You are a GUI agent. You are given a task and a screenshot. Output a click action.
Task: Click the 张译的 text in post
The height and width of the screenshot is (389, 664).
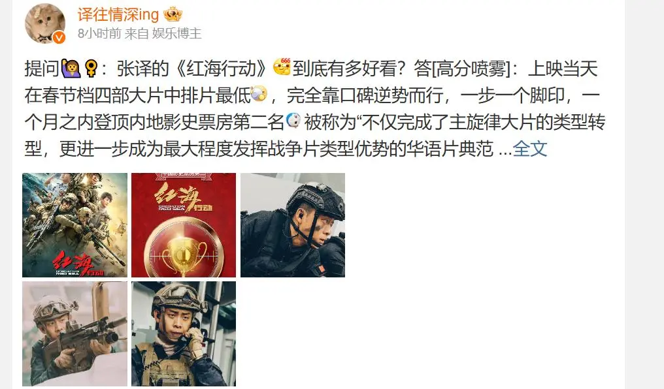click(x=143, y=69)
